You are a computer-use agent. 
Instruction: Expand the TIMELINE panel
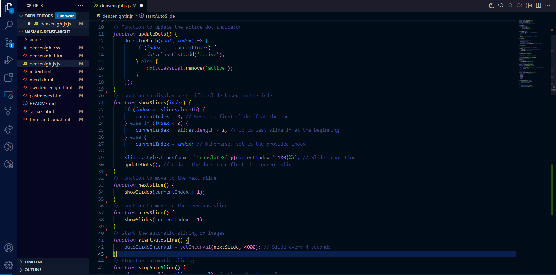coord(34,262)
